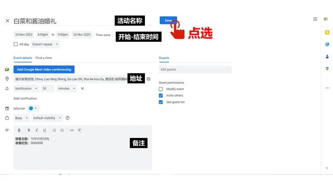Uncheck See guest list permission
Viewport: 333px width, 187px height.
pyautogui.click(x=161, y=102)
